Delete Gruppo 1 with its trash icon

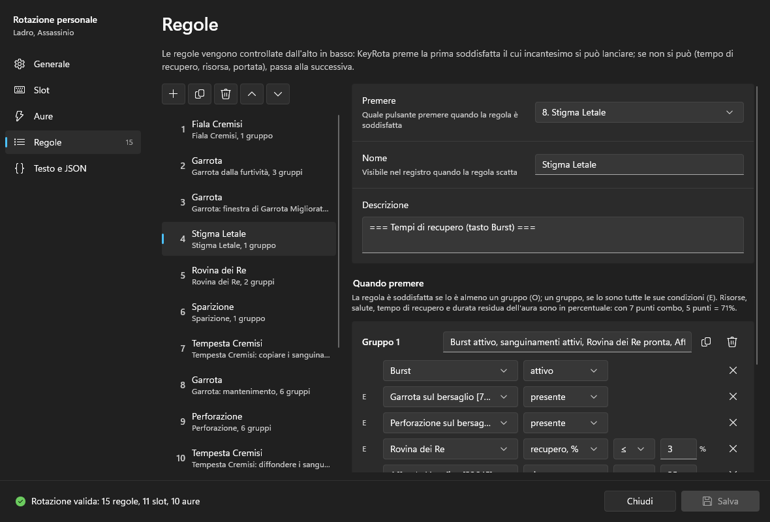coord(731,342)
